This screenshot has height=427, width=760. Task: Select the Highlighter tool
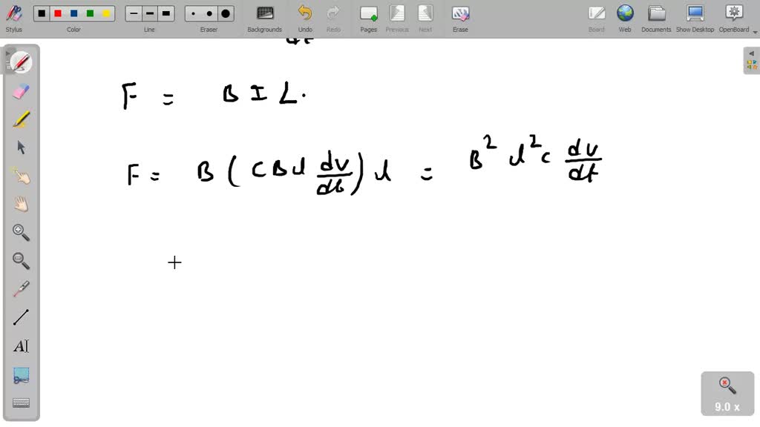20,119
